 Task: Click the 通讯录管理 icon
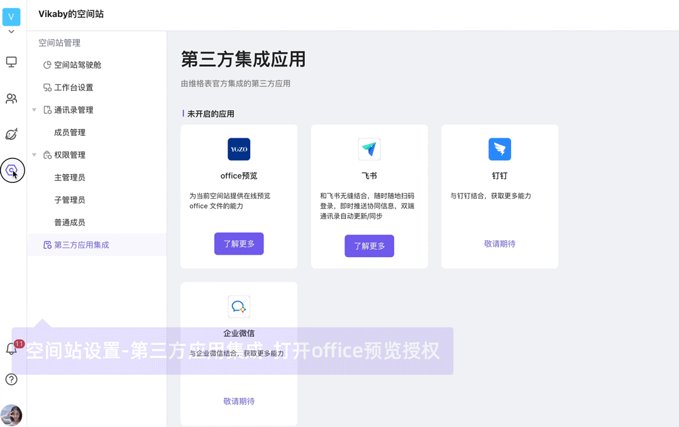point(47,110)
